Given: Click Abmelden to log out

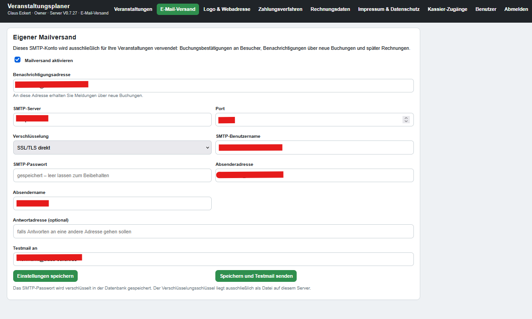Looking at the screenshot, I should 516,9.
